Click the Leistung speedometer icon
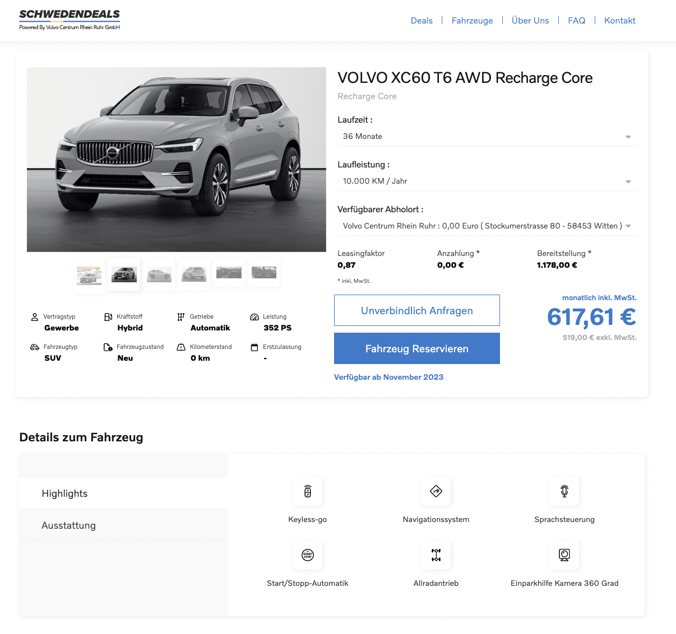 pos(254,317)
